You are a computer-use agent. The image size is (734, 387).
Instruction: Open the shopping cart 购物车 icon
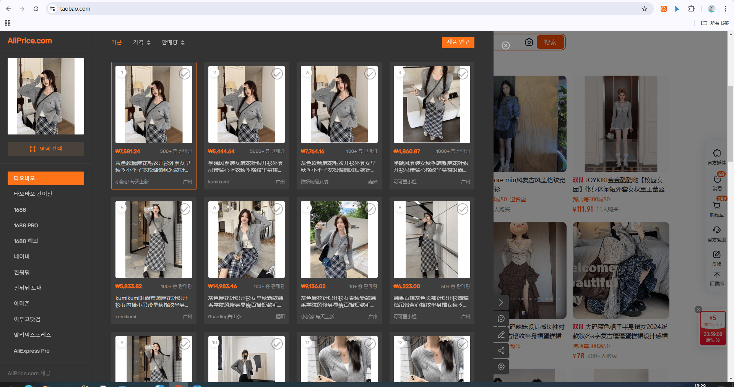click(717, 209)
